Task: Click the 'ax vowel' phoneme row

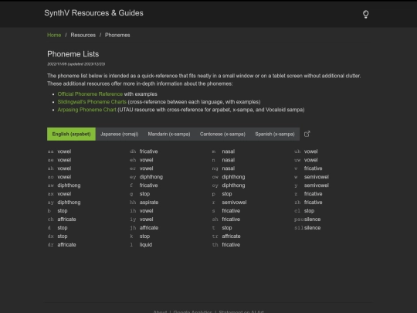Action: (x=59, y=194)
